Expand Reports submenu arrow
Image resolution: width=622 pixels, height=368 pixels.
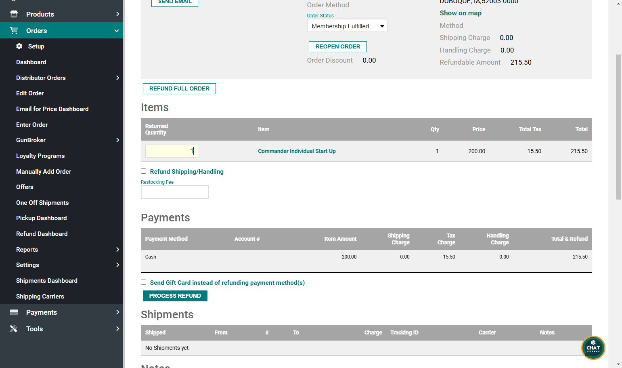[117, 250]
